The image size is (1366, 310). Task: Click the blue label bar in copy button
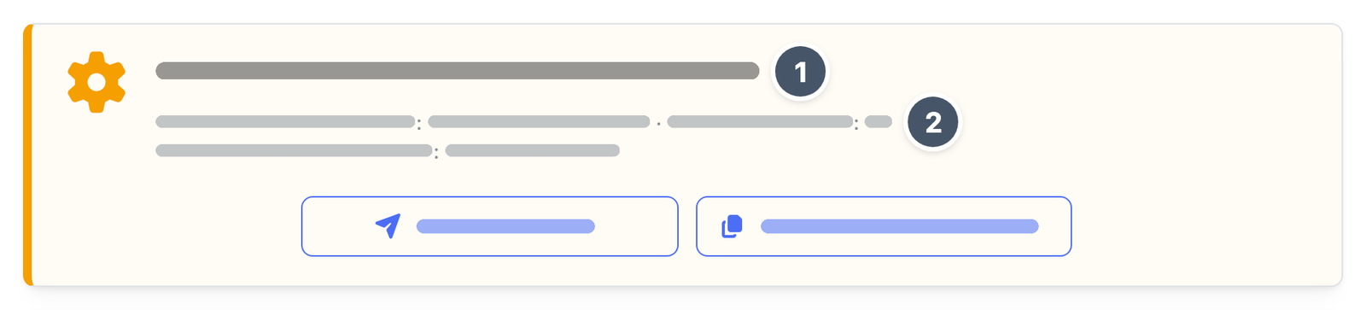(899, 226)
